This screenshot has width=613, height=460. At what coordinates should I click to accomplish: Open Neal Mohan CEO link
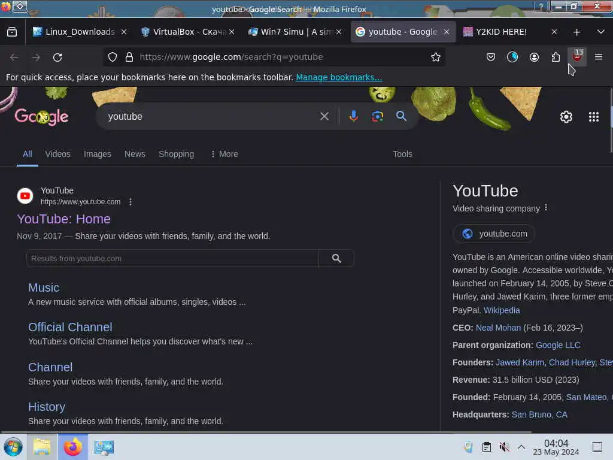point(498,328)
